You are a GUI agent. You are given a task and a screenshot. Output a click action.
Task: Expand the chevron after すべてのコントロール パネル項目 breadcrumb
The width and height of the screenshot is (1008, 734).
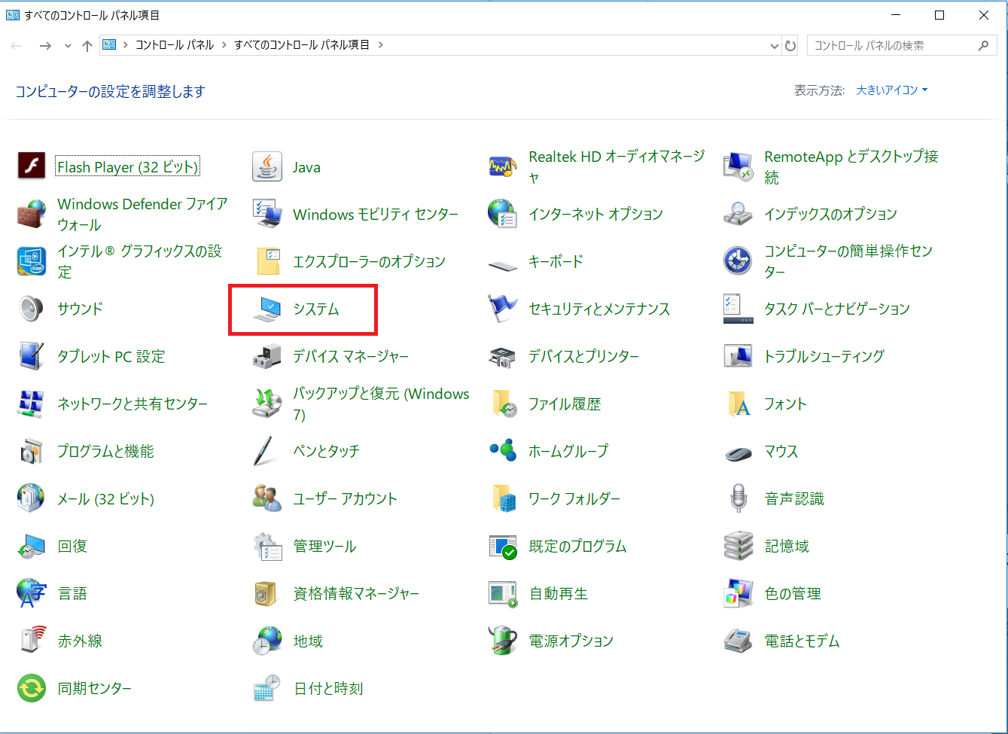tap(380, 45)
